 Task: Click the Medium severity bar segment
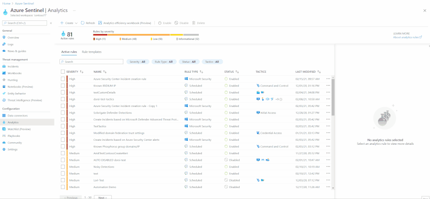coord(139,35)
